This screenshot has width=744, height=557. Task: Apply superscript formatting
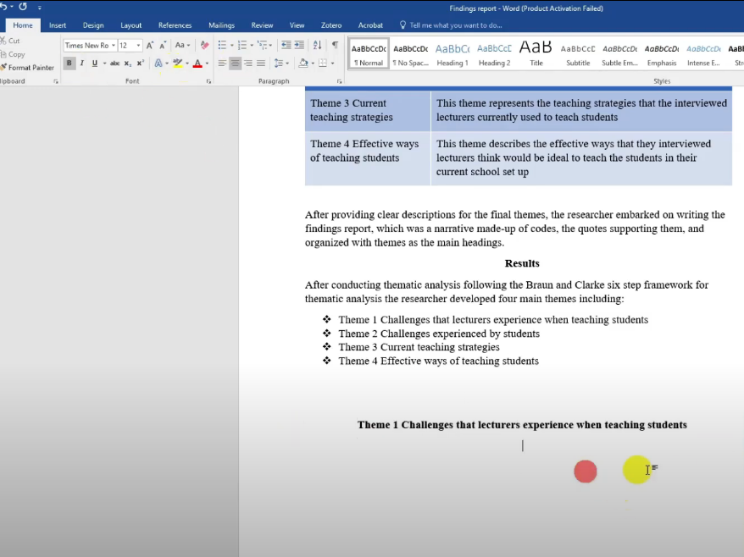141,63
